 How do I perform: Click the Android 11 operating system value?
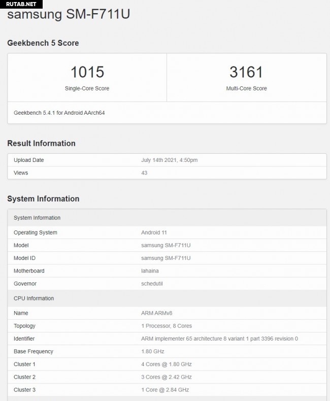154,232
